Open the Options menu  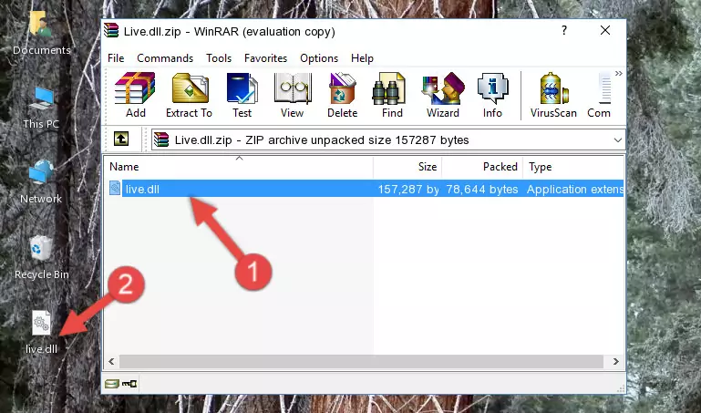pyautogui.click(x=319, y=58)
